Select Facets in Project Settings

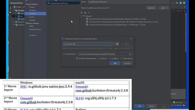pos(32,17)
